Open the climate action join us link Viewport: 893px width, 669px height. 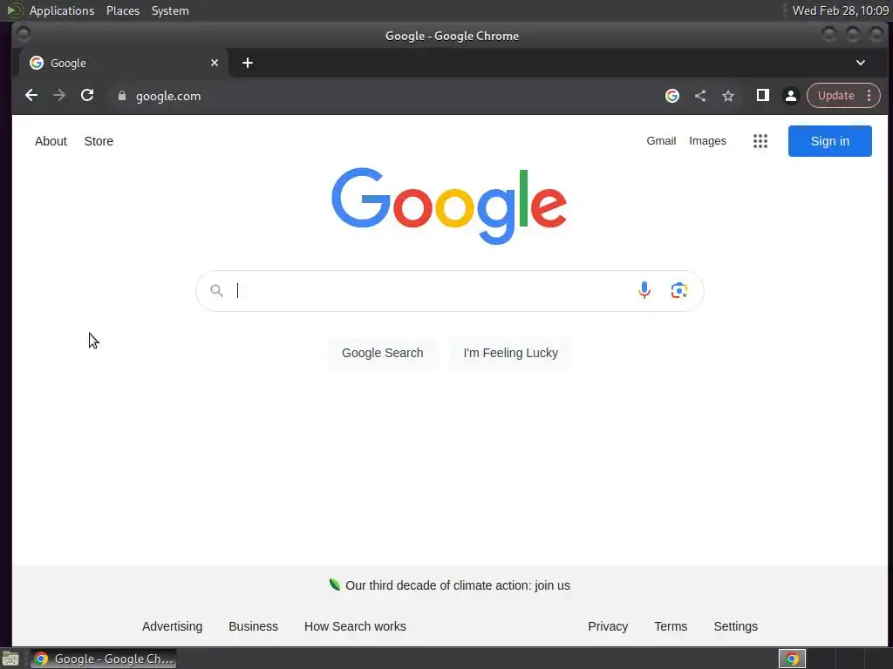click(457, 585)
